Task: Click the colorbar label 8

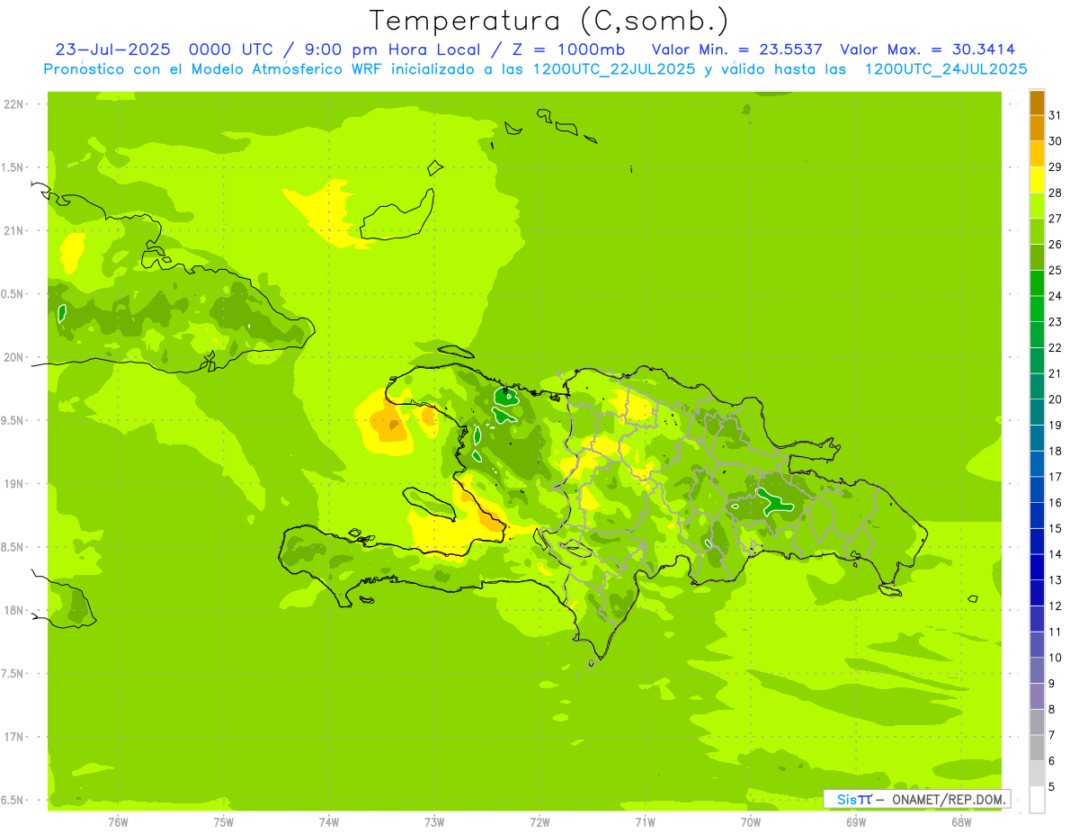Action: click(1051, 710)
